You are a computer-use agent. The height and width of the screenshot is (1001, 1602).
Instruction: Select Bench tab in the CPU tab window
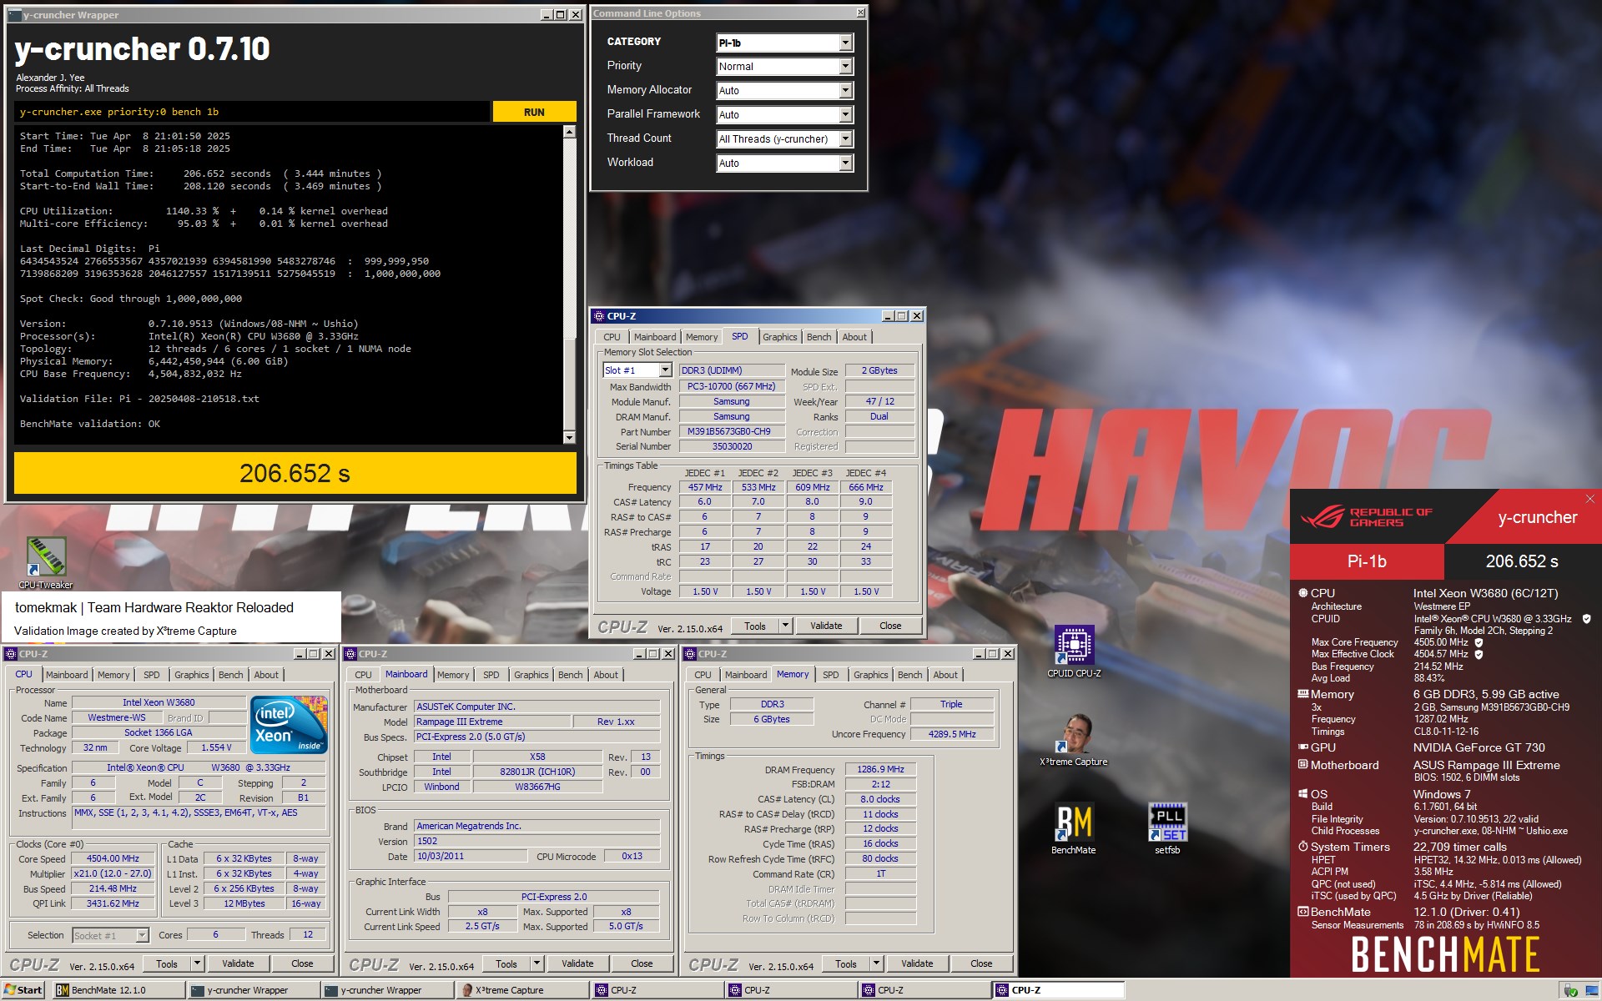coord(231,675)
